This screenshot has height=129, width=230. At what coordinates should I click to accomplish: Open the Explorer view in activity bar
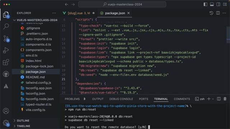click(6, 15)
